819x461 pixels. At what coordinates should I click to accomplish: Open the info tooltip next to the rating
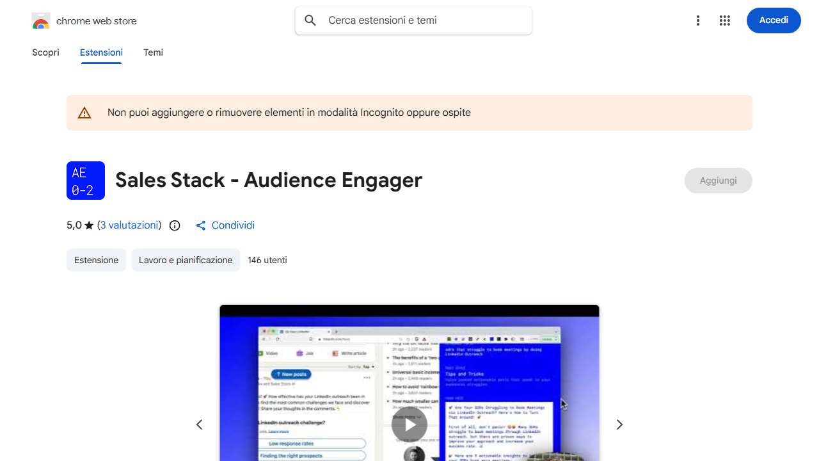coord(175,225)
